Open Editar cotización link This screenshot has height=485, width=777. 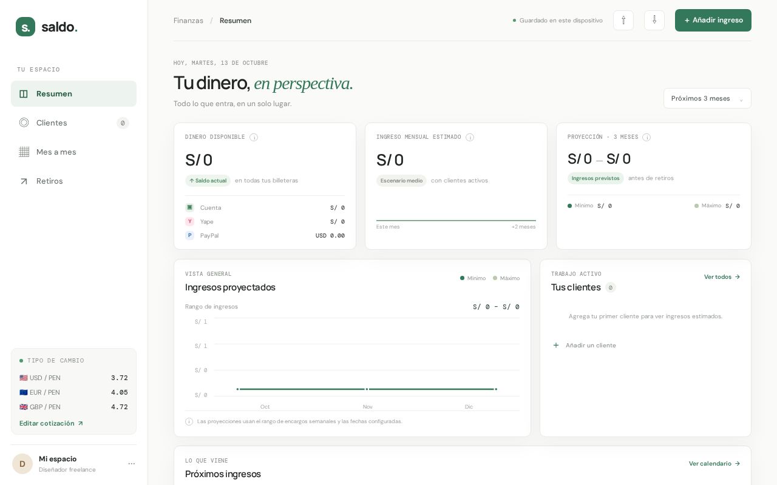pyautogui.click(x=52, y=424)
